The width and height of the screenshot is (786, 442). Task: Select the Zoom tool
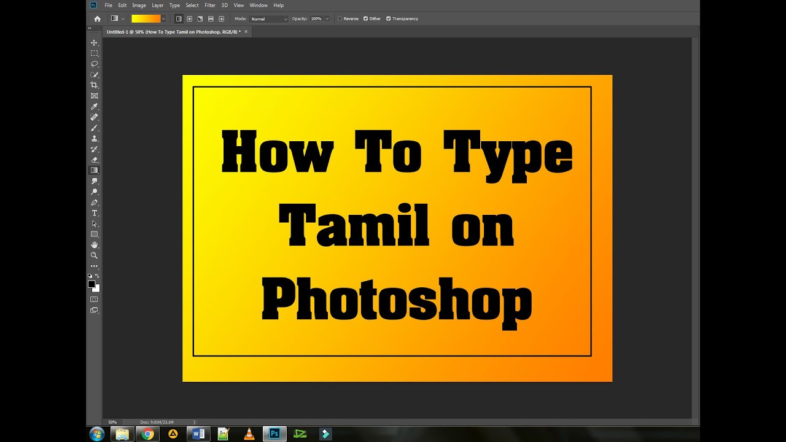click(94, 255)
